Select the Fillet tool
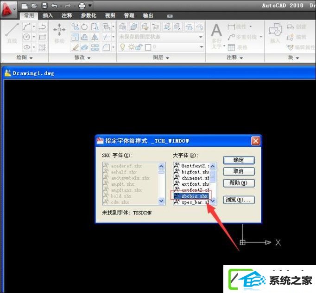316x293 pixels. pyautogui.click(x=106, y=48)
